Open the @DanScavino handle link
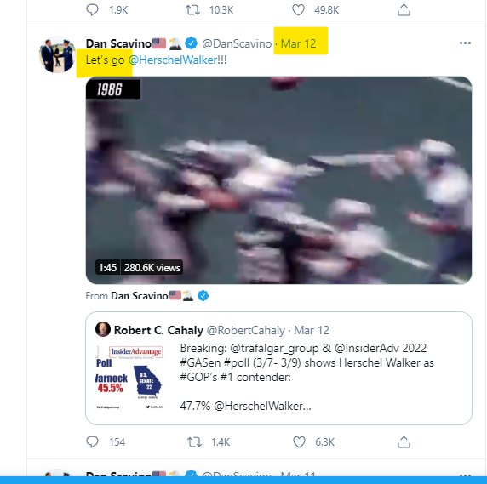487x484 pixels. [x=237, y=43]
